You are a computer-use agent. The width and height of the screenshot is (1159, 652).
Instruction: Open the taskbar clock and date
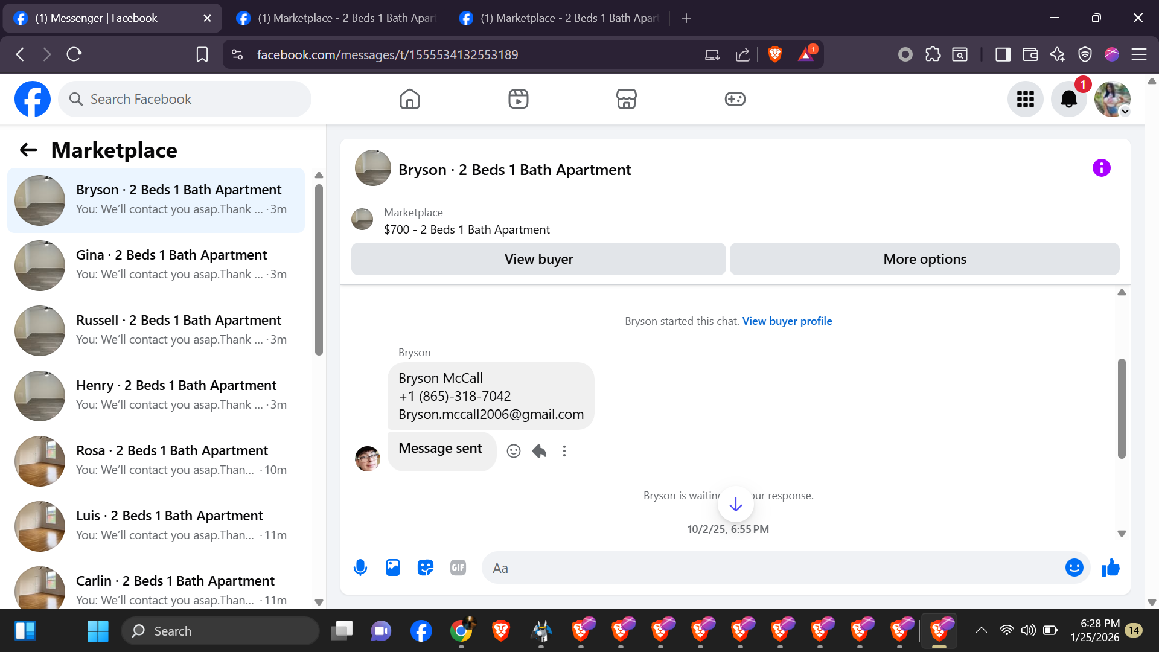pos(1095,630)
